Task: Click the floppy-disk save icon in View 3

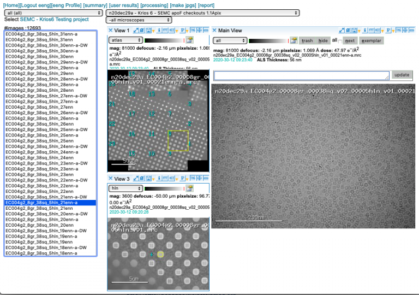Action: coord(148,178)
